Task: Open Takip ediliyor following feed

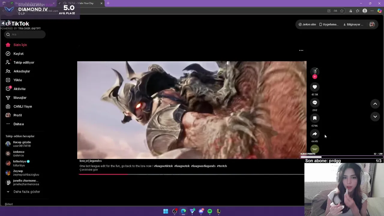Action: point(20,62)
